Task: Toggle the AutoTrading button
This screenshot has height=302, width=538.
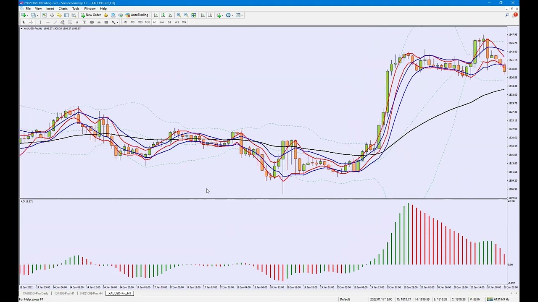Action: pyautogui.click(x=137, y=15)
